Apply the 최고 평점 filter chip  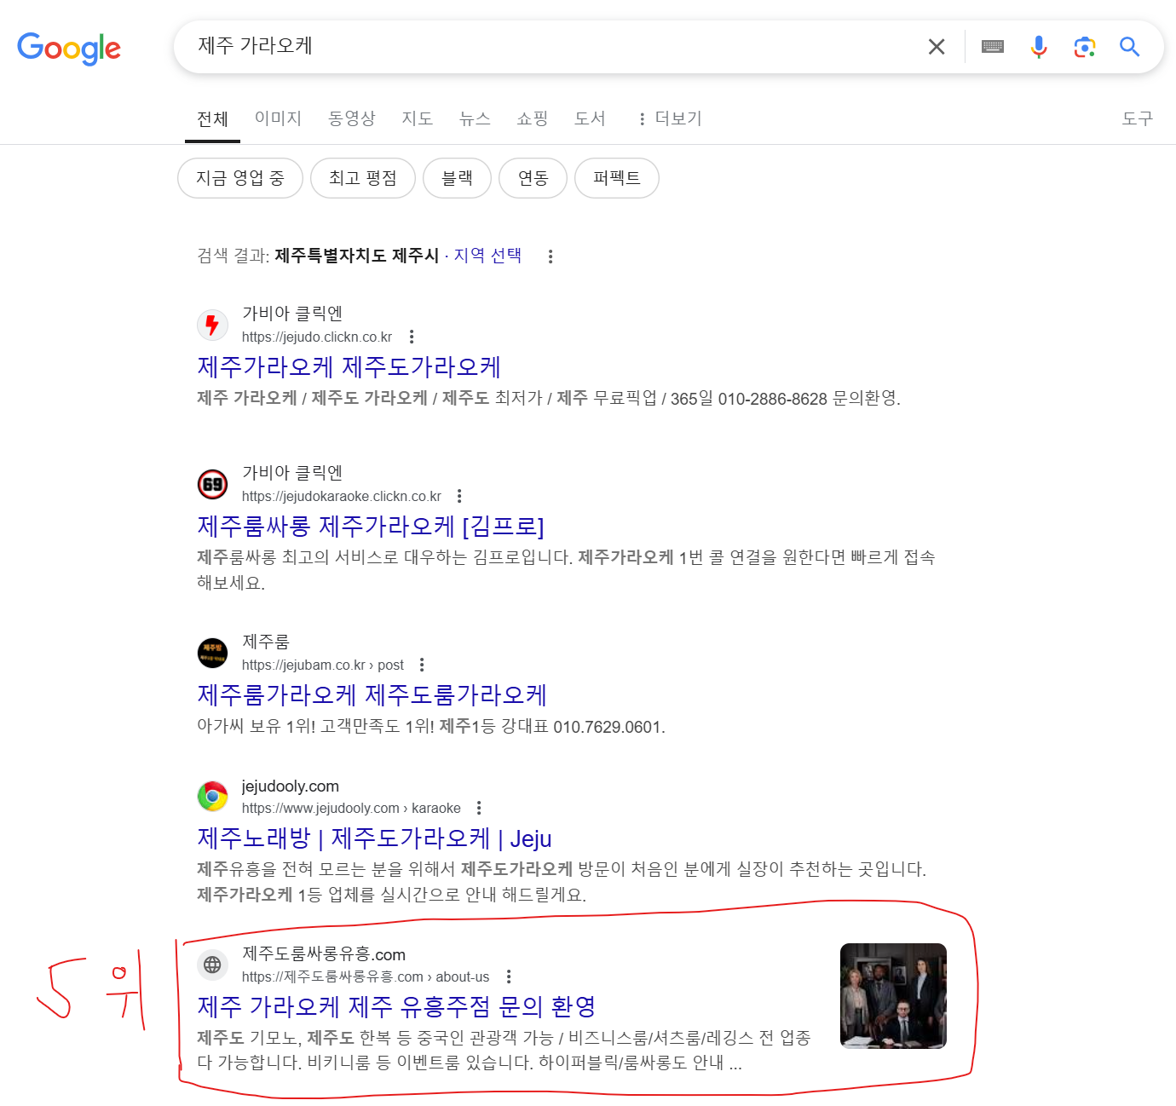(363, 178)
